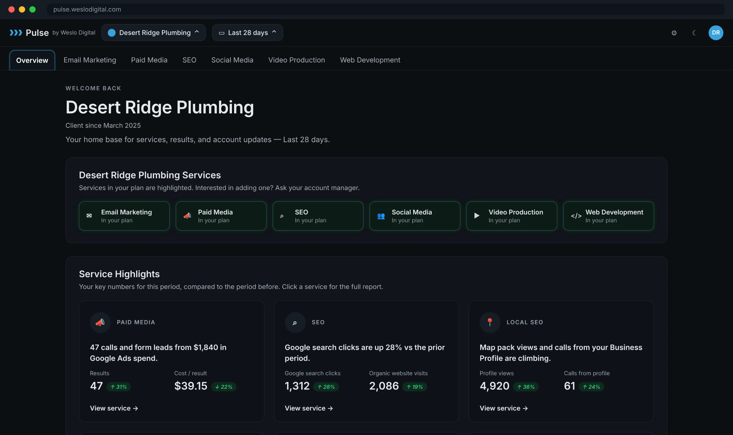The width and height of the screenshot is (733, 435).
Task: Click View service under Paid Media
Action: 114,408
